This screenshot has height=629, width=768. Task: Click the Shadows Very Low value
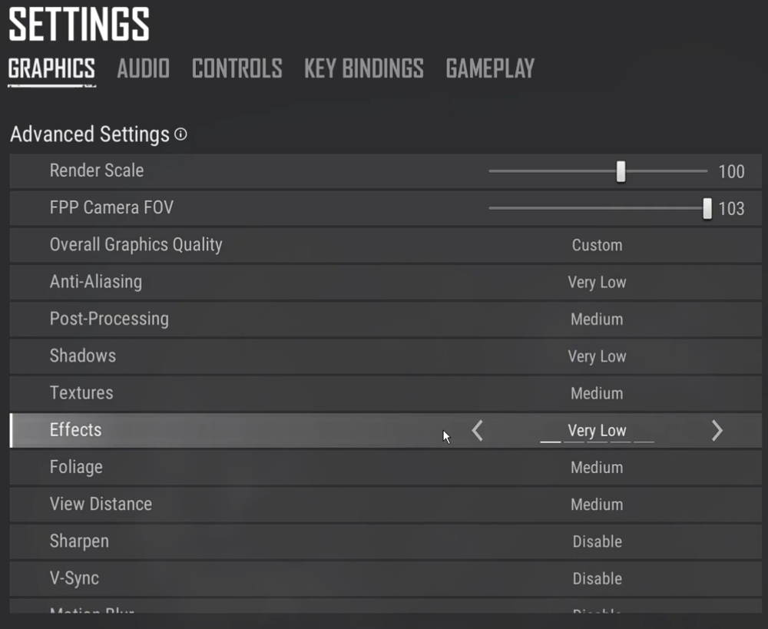597,356
